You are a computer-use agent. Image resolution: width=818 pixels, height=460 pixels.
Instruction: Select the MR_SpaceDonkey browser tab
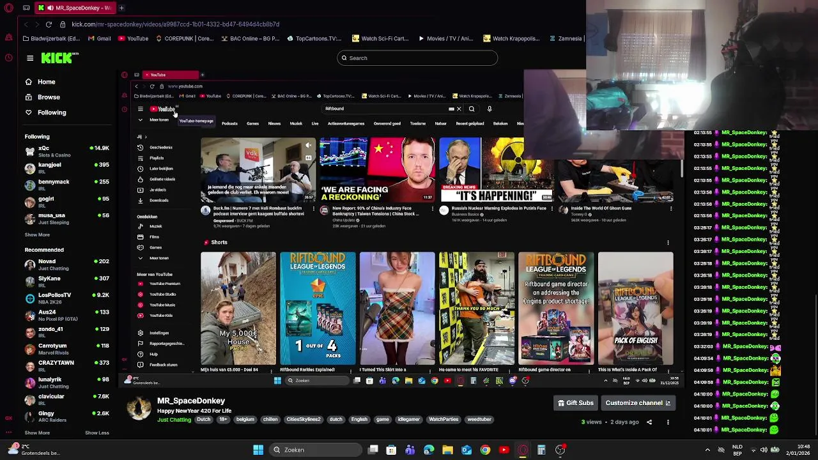[x=74, y=8]
